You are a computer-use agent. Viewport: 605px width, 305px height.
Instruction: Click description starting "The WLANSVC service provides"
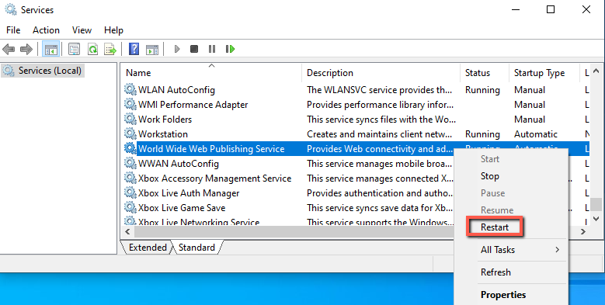pos(379,90)
